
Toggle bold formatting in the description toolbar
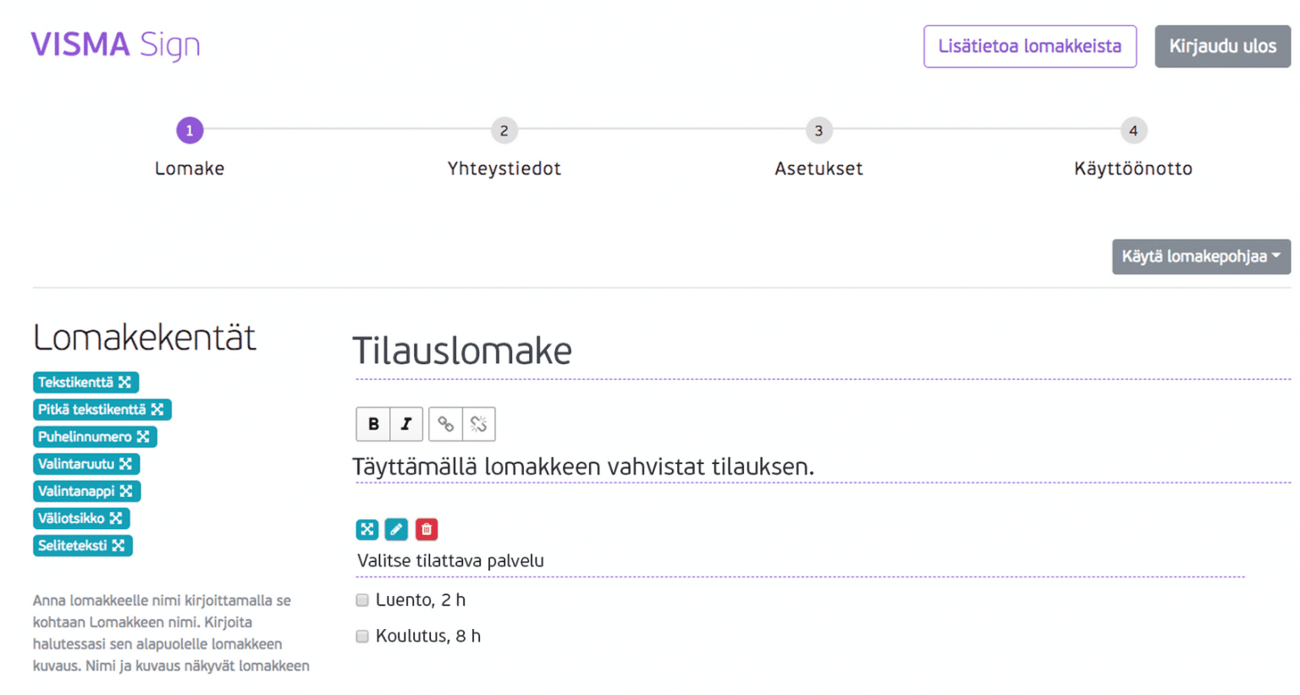point(372,424)
